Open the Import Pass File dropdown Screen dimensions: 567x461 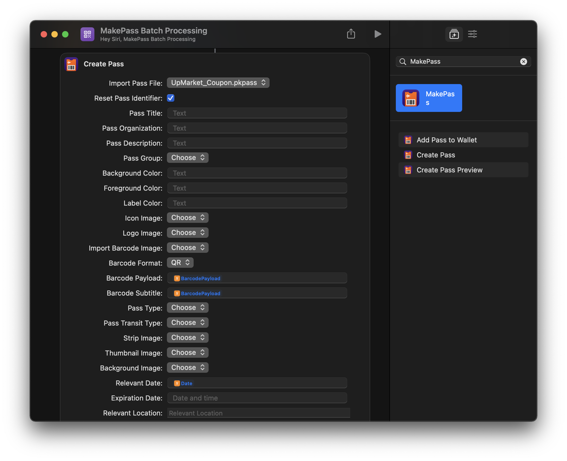pyautogui.click(x=218, y=83)
